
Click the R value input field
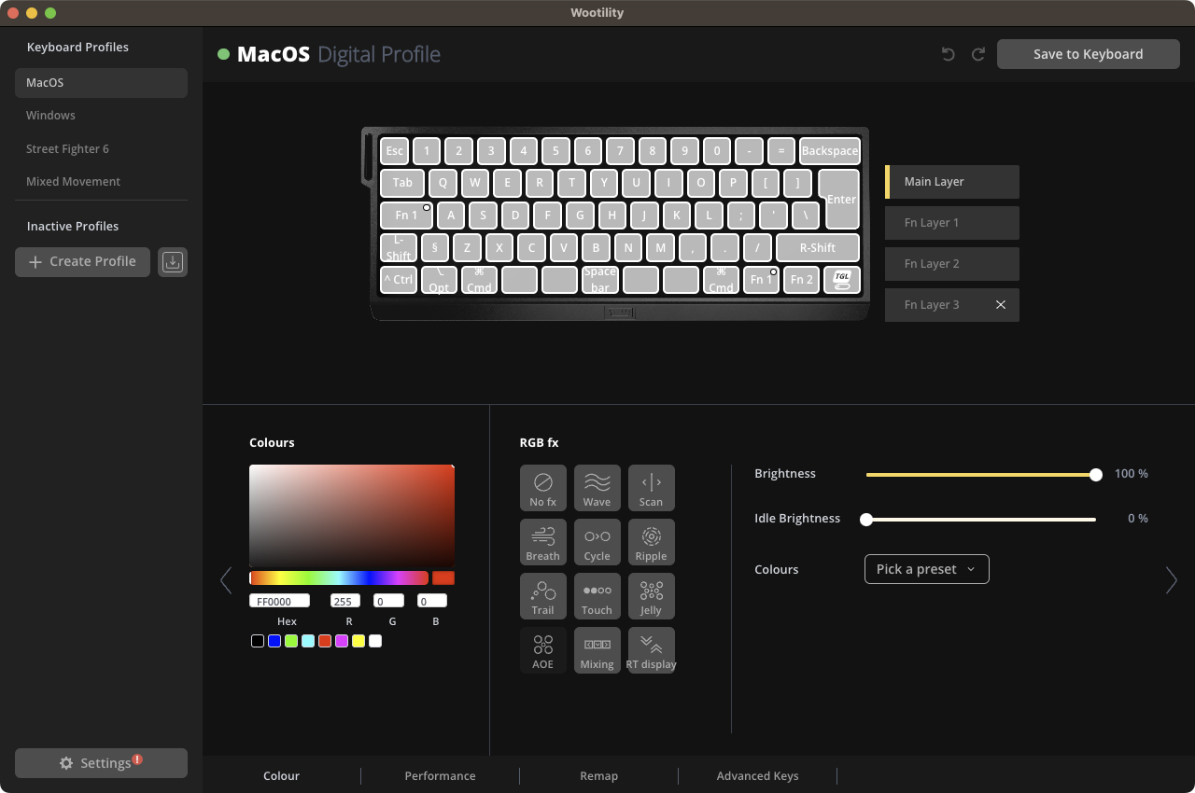point(345,602)
